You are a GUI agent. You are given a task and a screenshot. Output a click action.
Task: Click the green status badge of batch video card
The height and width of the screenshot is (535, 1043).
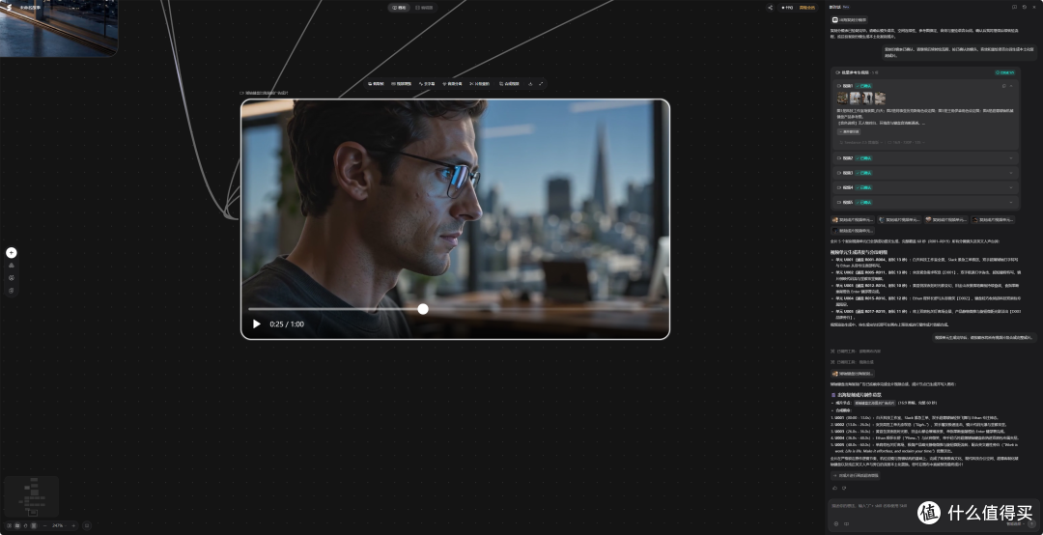[x=1005, y=72]
